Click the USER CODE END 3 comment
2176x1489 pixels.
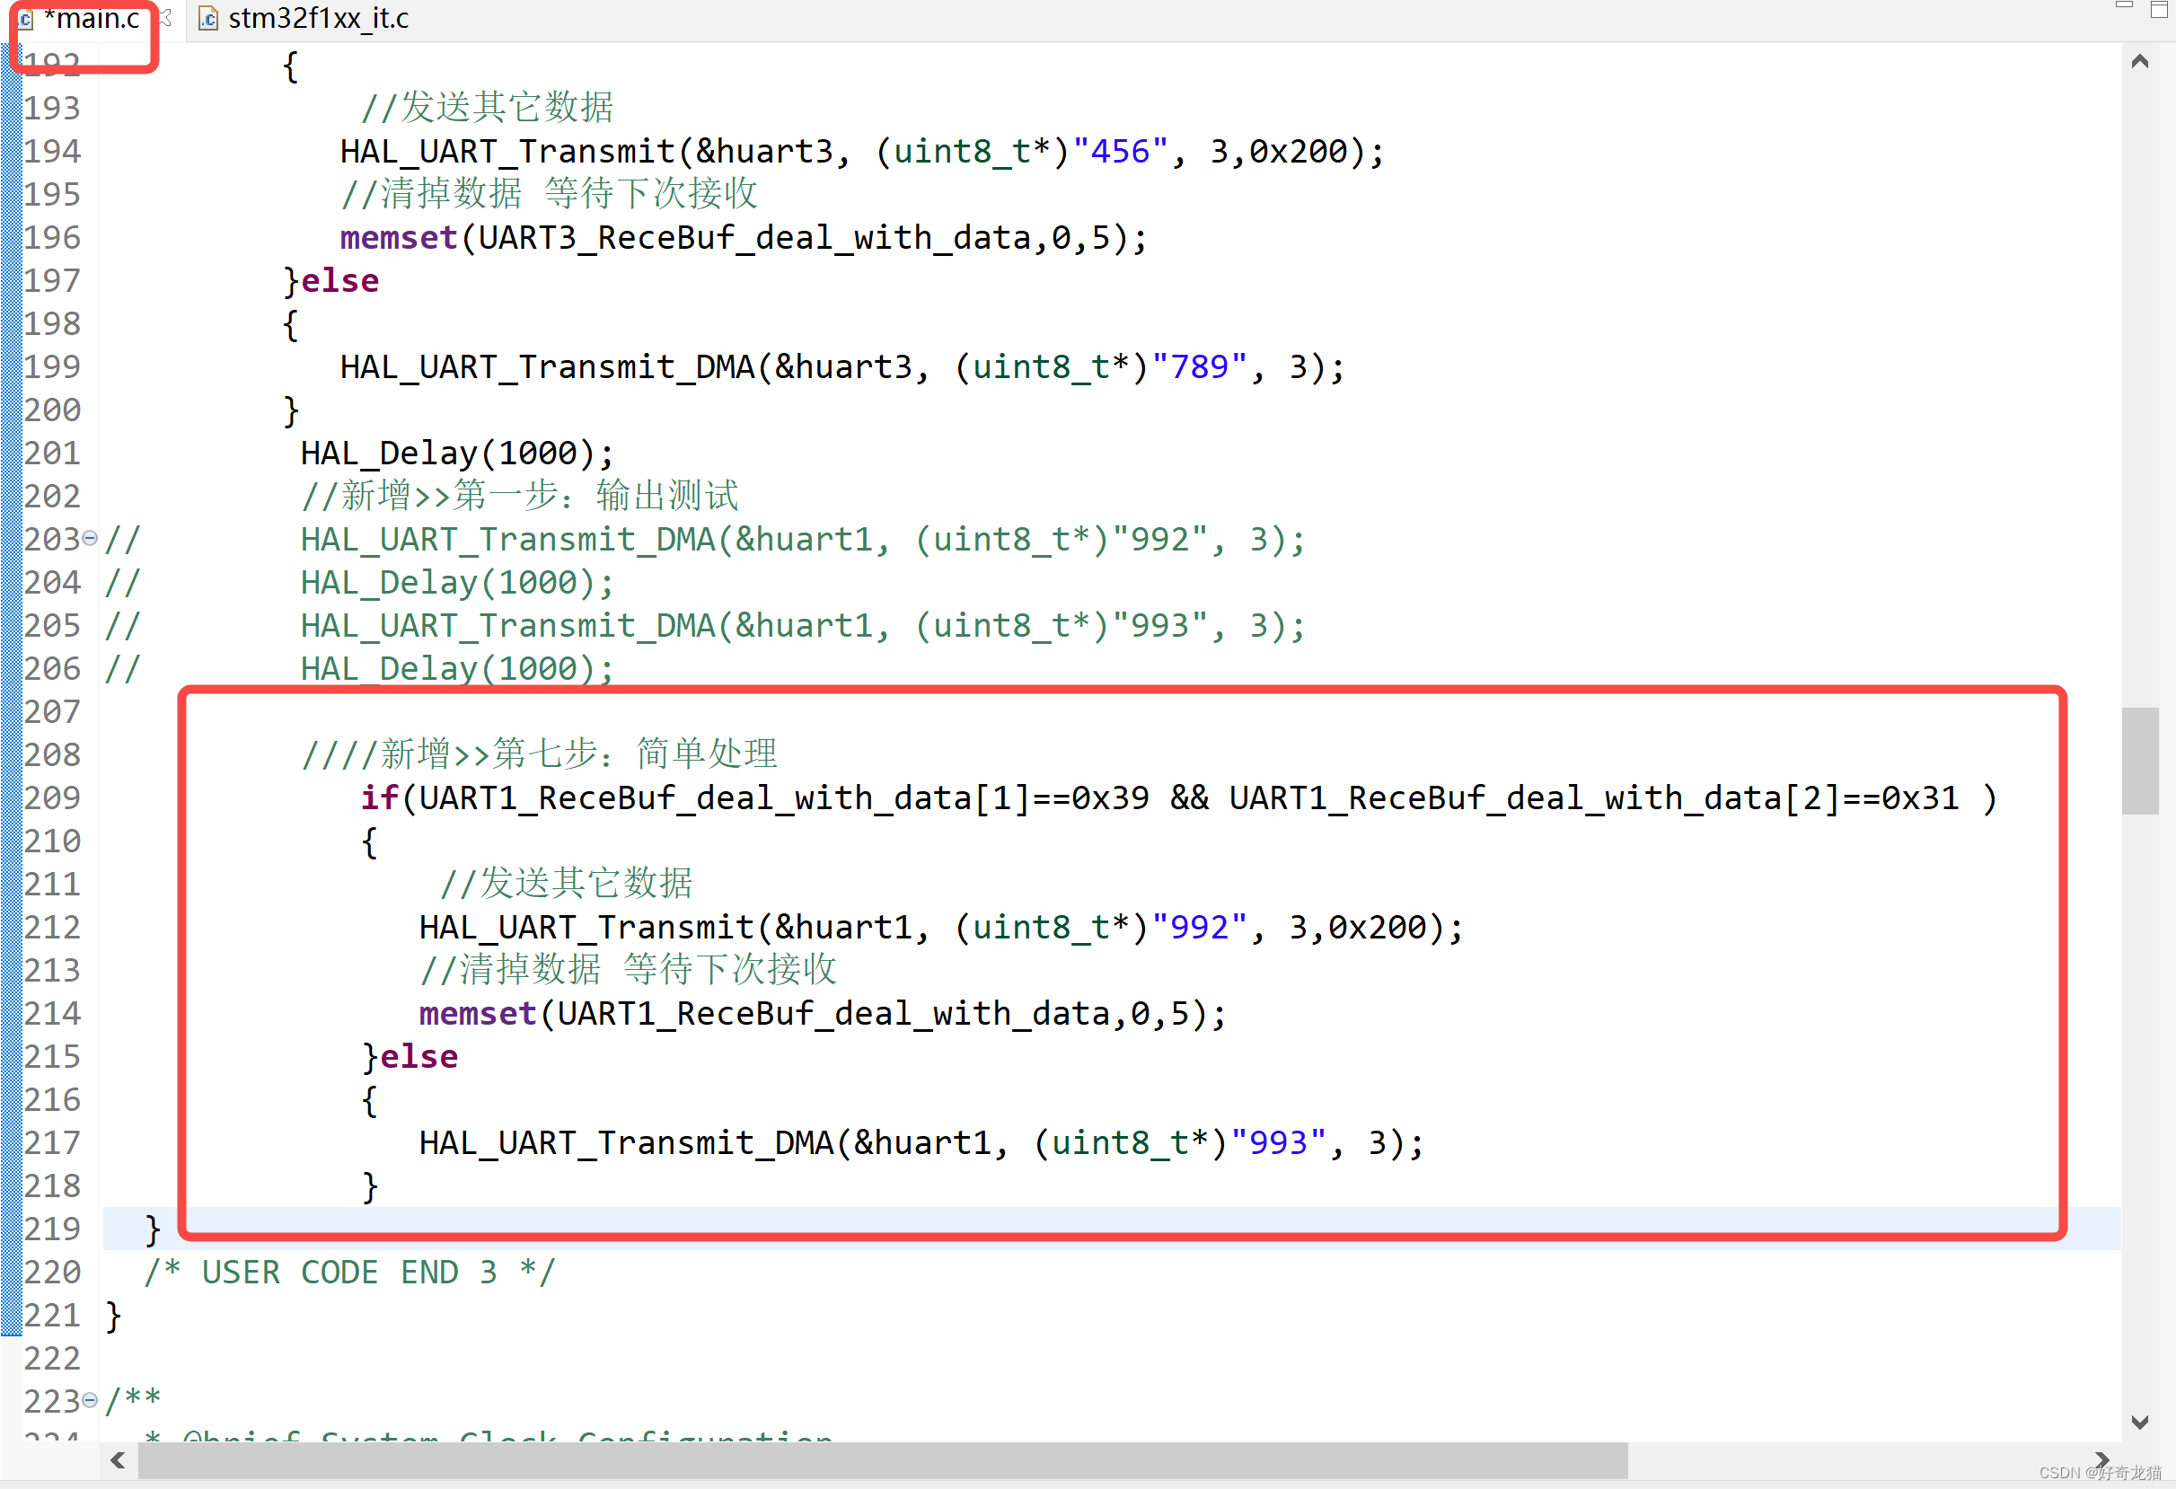tap(349, 1272)
